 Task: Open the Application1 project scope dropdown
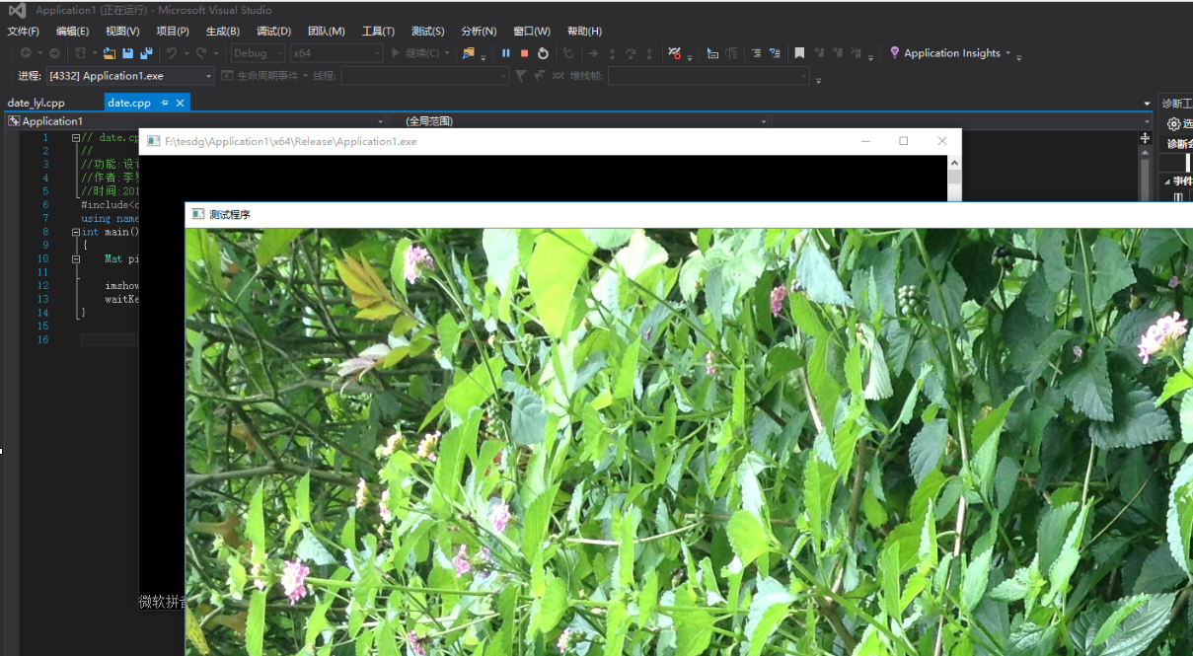tap(195, 121)
